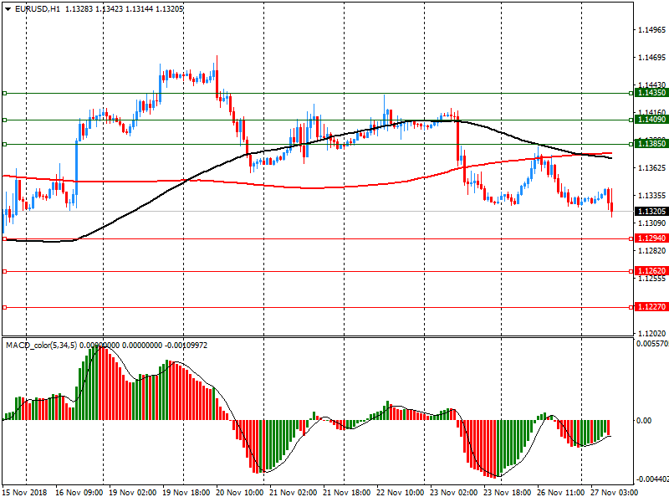Image resolution: width=669 pixels, height=502 pixels.
Task: Click the 20 Nov 10:00 time axis label
Action: coord(240,493)
